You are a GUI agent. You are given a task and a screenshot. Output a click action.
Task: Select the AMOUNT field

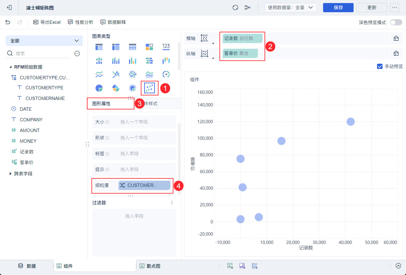pyautogui.click(x=30, y=130)
